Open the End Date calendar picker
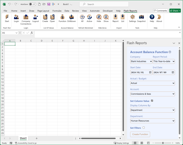 click(173, 72)
